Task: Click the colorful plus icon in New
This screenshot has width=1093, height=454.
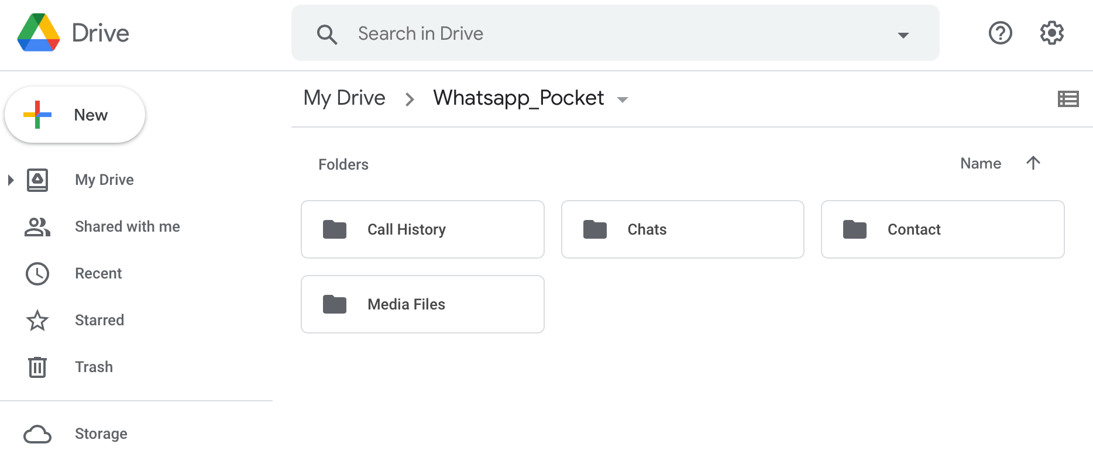Action: point(37,115)
